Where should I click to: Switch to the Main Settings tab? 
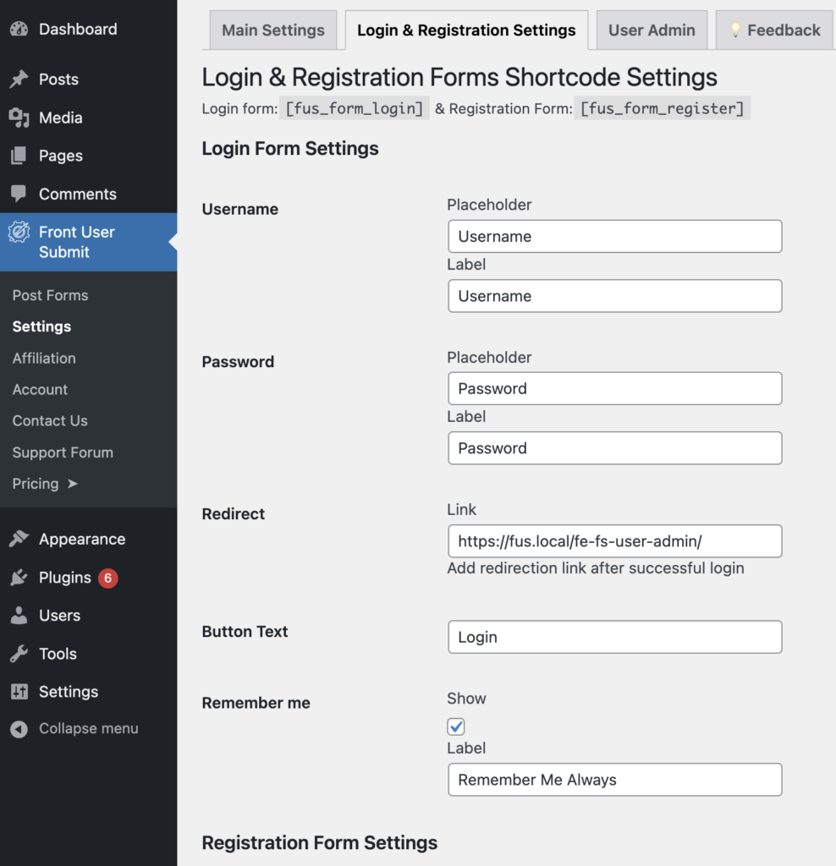(272, 30)
